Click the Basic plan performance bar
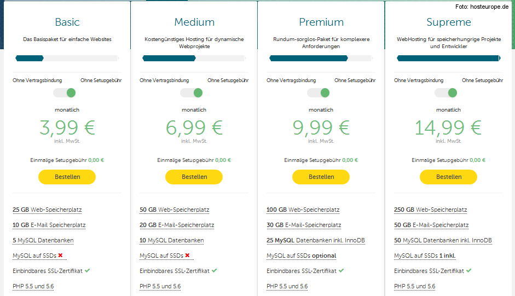Screen dimensions: 515x296 67,59
